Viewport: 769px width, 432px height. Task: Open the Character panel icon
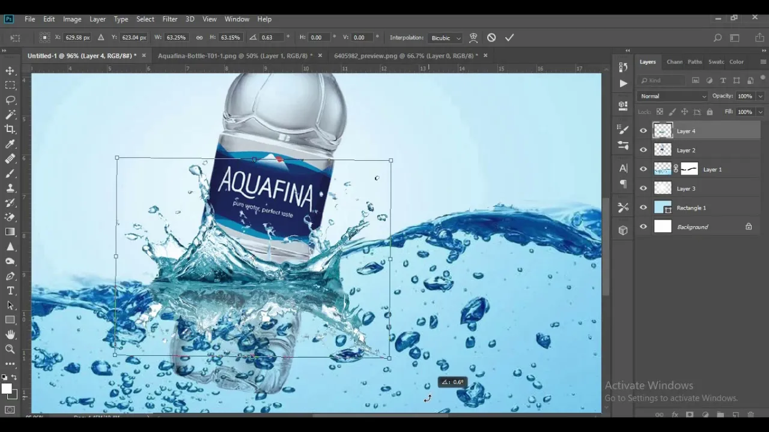pyautogui.click(x=623, y=168)
